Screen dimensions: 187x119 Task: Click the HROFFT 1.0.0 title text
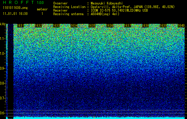click(23, 2)
